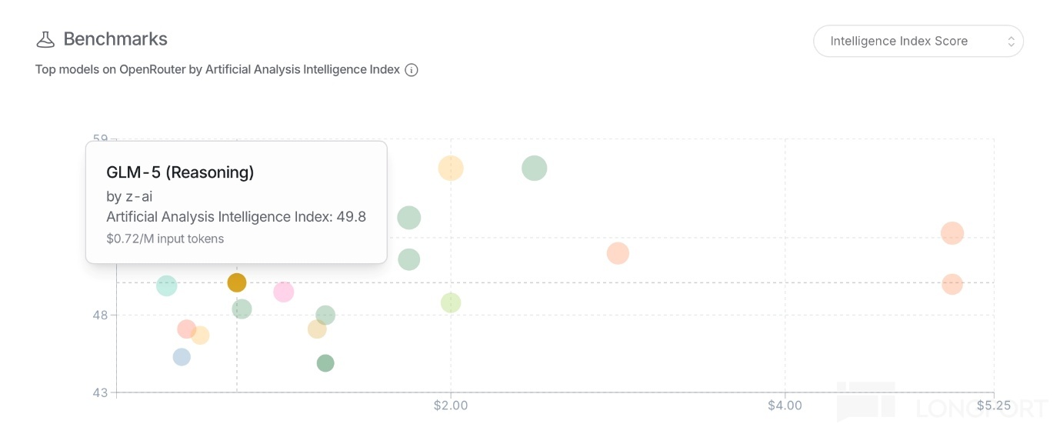
Task: Click the light blue data point
Action: coord(182,357)
